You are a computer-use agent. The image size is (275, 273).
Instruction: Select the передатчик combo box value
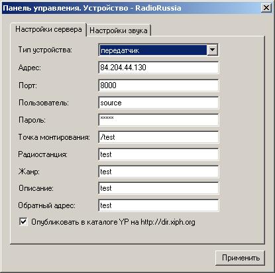153,50
